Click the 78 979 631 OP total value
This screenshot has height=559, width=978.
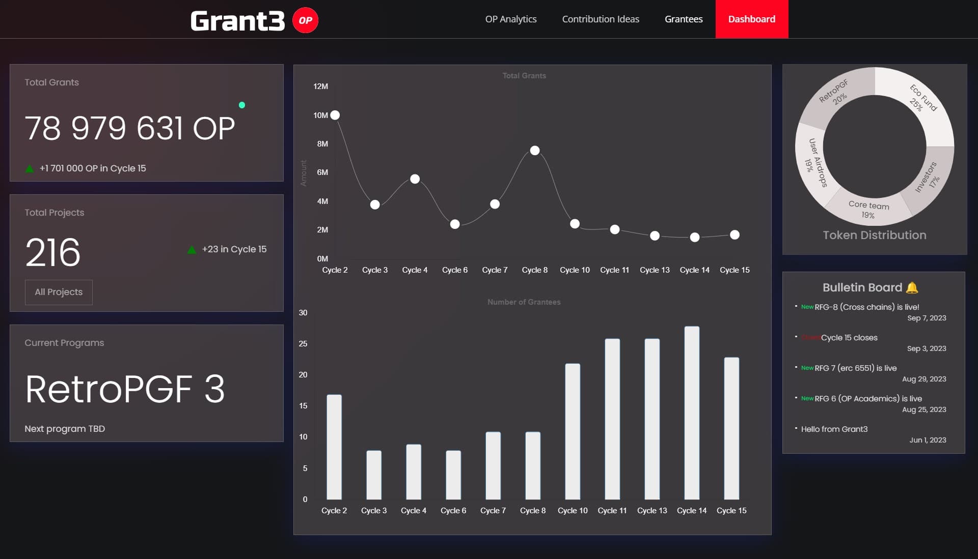[130, 128]
